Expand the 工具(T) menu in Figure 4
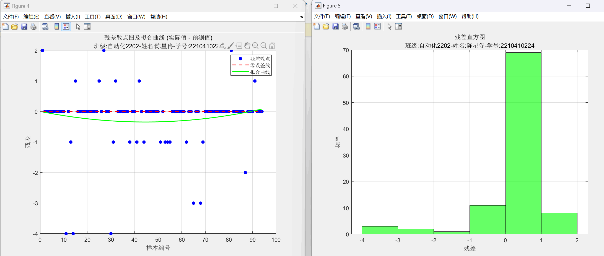The image size is (604, 256). (92, 17)
